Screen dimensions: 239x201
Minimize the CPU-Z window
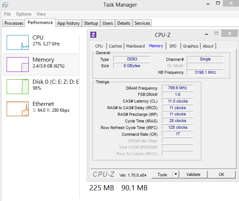click(207, 34)
